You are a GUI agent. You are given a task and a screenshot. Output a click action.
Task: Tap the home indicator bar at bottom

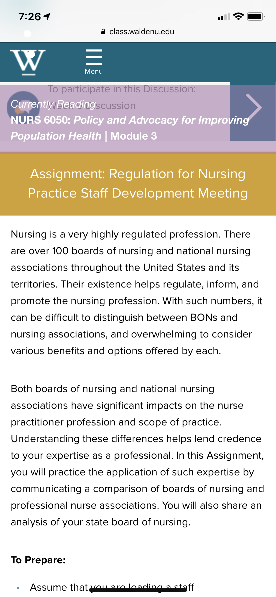(x=138, y=590)
